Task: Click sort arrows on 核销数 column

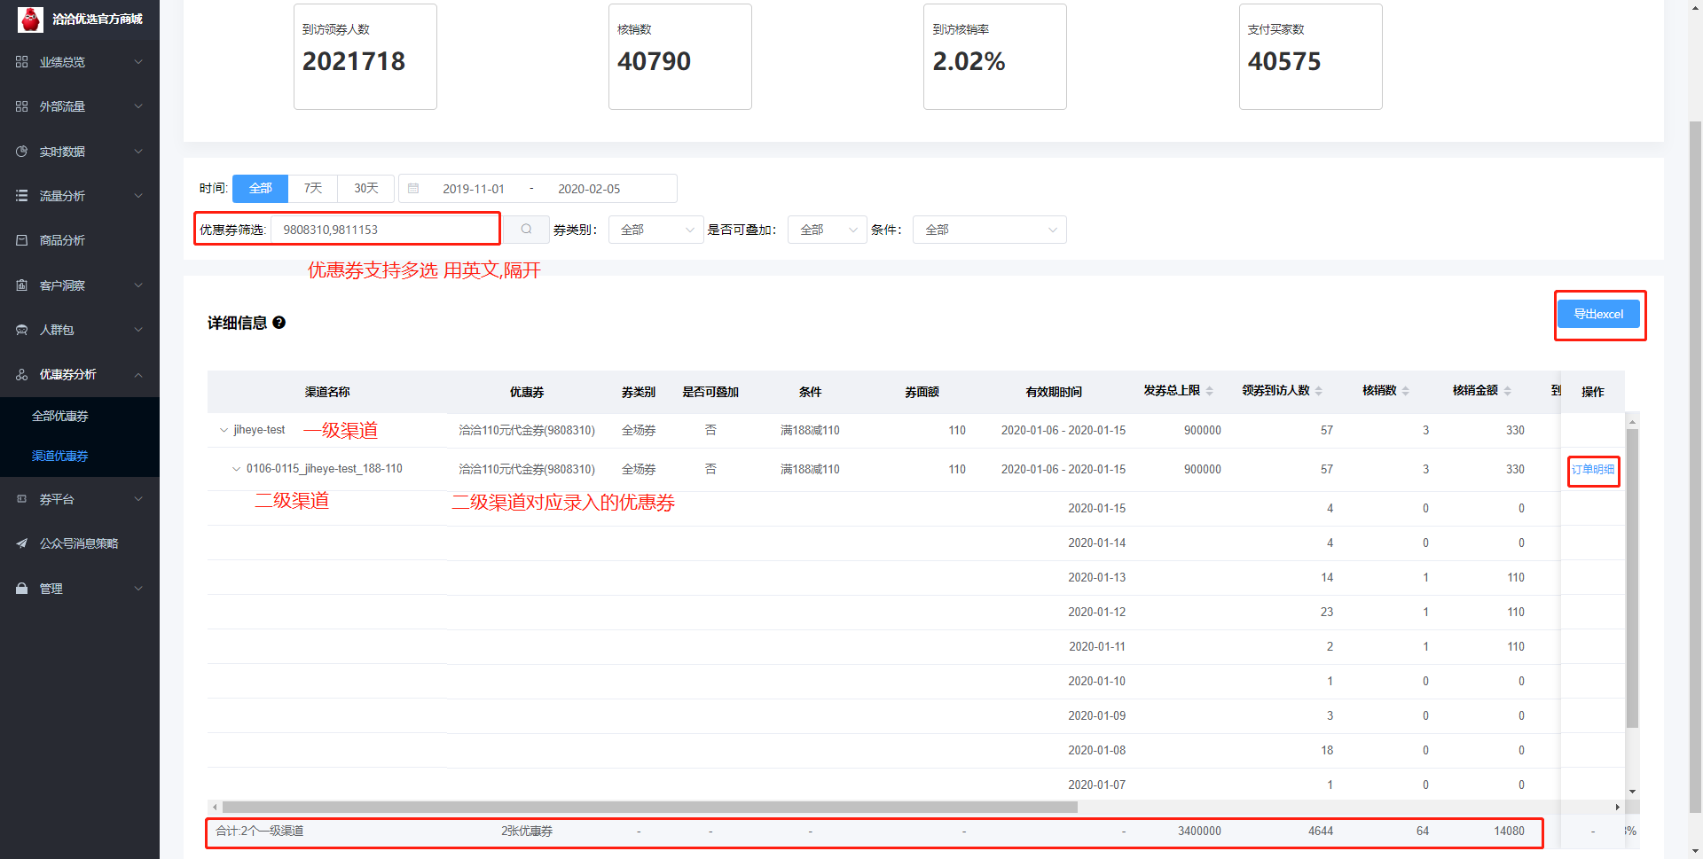Action: click(x=1406, y=391)
